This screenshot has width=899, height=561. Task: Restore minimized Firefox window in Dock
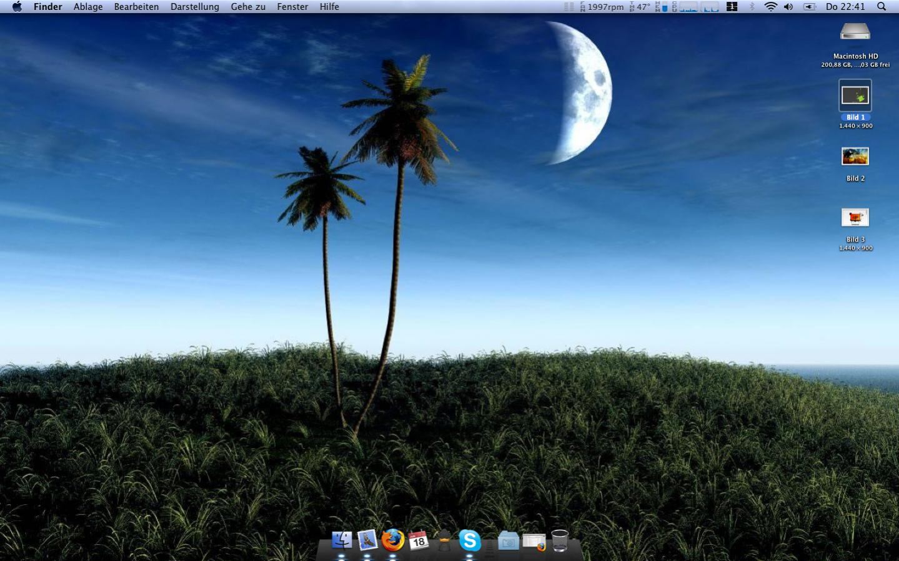(x=534, y=542)
